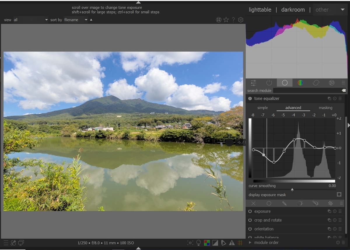Select drawn mask blending pencil icon
The image size is (350, 250).
(x=284, y=203)
